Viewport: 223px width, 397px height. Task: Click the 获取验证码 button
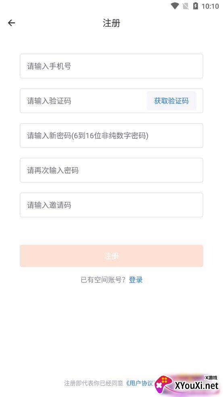tap(171, 101)
